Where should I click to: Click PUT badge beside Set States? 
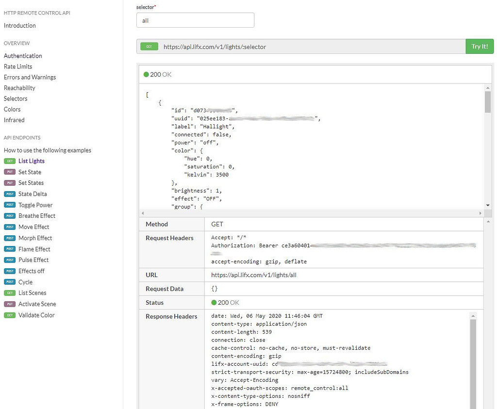(10, 183)
